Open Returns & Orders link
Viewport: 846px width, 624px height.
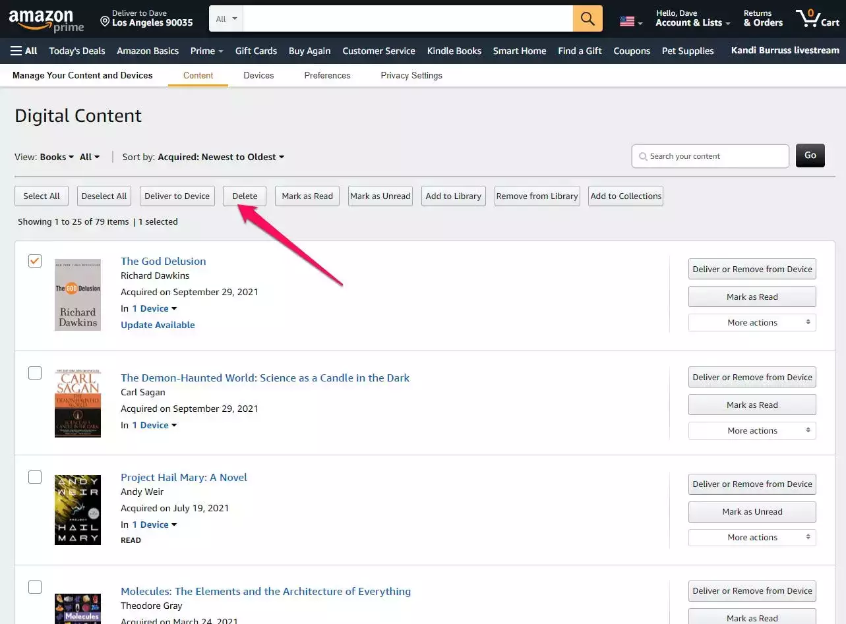[x=763, y=18]
